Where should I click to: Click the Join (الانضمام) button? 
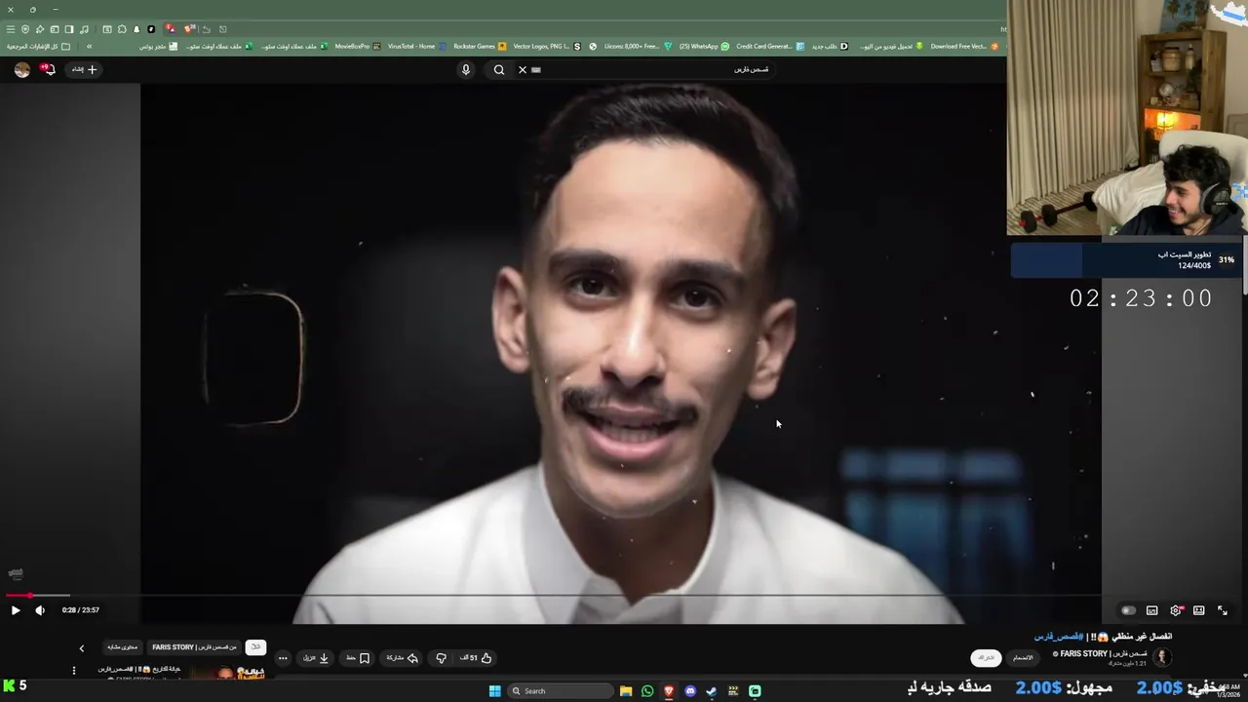1023,658
